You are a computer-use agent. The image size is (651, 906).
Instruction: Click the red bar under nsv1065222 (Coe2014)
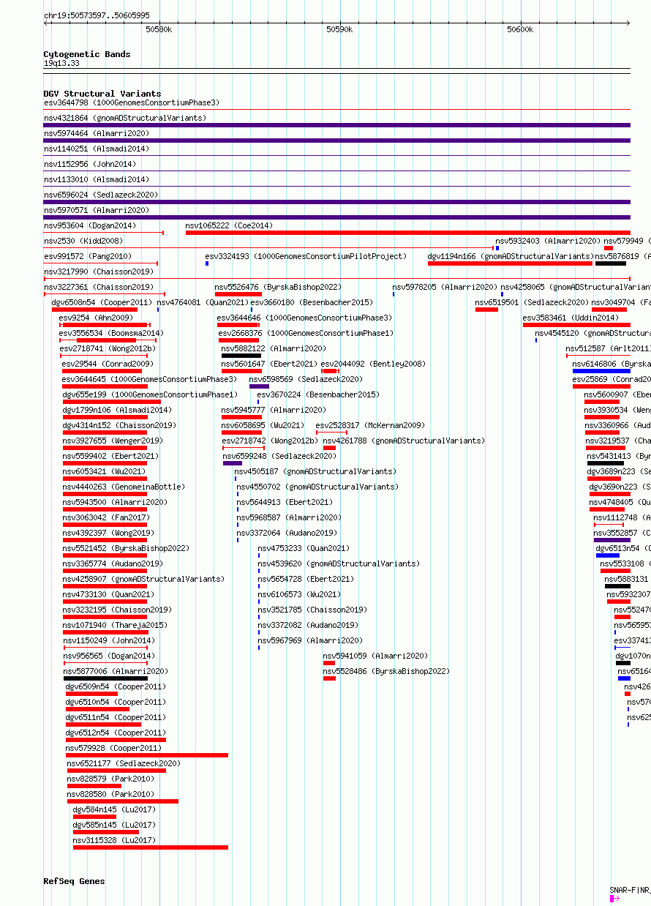pos(408,233)
